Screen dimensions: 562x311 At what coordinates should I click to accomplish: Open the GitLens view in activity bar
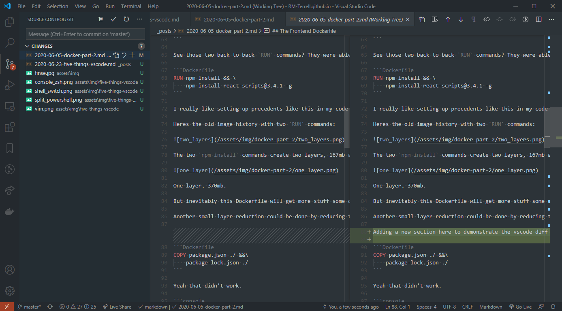coord(10,169)
